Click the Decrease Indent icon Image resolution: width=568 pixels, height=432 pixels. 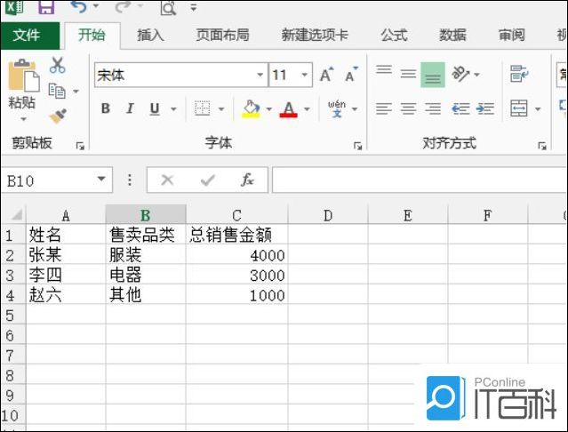click(460, 108)
